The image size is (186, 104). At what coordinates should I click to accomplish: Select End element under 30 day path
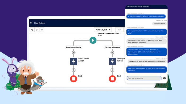click(112, 79)
